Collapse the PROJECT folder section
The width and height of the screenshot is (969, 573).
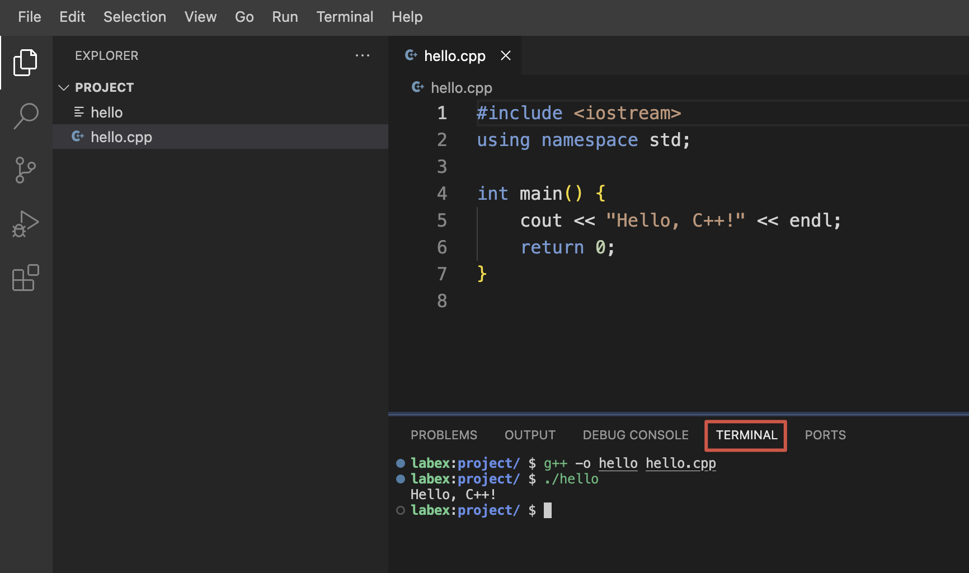(x=64, y=87)
